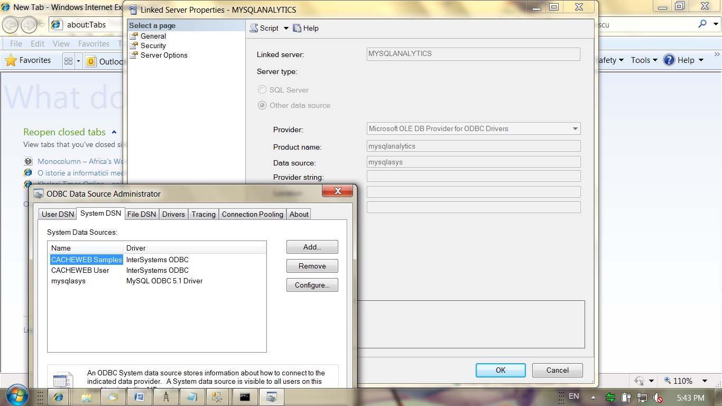The height and width of the screenshot is (406, 722).
Task: Open the Provider dropdown list
Action: pos(575,128)
